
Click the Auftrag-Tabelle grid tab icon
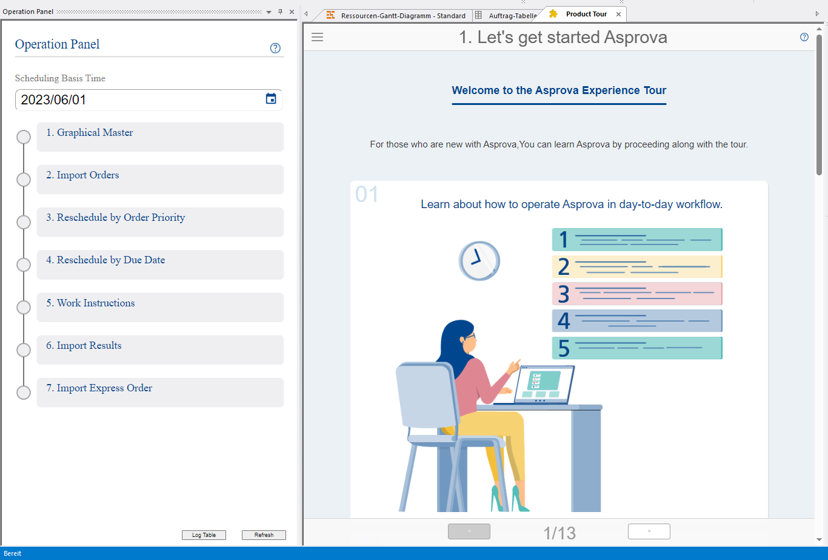[x=478, y=15]
